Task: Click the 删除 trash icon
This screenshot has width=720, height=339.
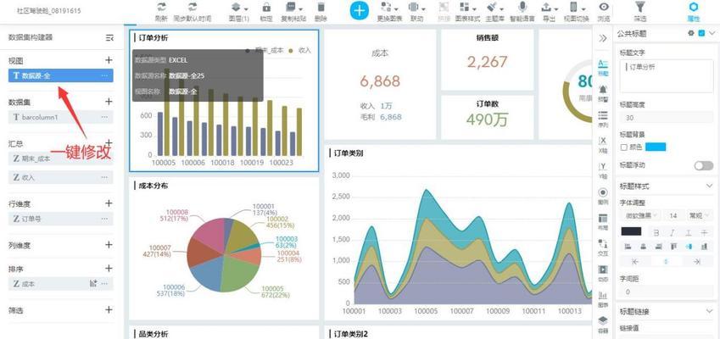Action: 321,8
